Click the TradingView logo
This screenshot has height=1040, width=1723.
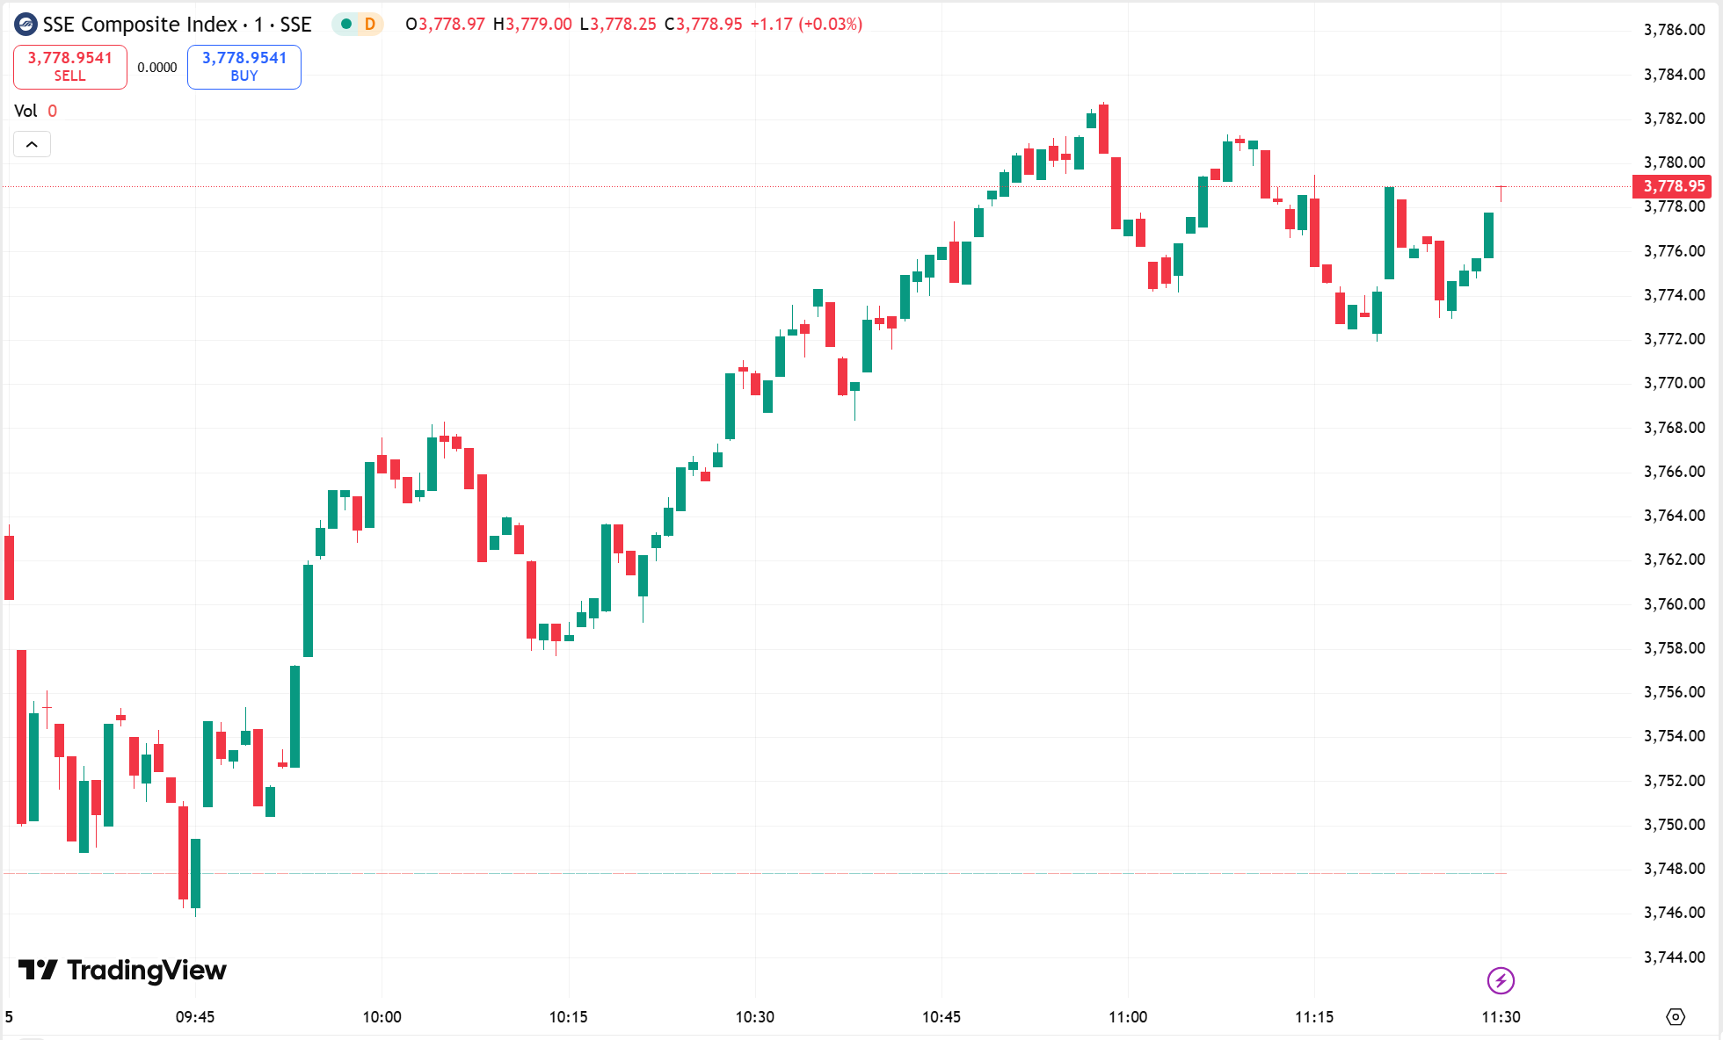click(123, 970)
